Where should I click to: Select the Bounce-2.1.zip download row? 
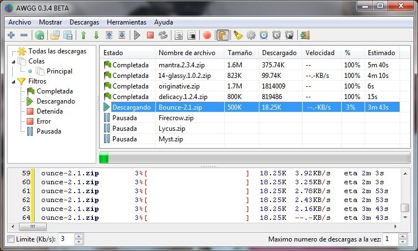point(250,107)
